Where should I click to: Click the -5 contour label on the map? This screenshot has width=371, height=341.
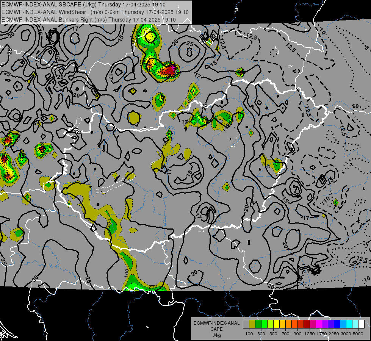pyautogui.click(x=366, y=48)
